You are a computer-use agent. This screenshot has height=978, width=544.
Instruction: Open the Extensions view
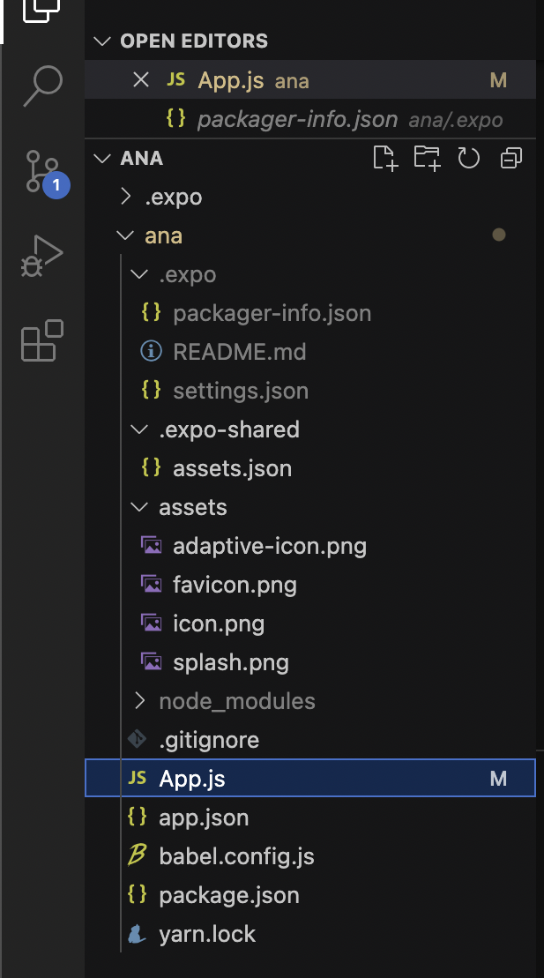tap(42, 340)
